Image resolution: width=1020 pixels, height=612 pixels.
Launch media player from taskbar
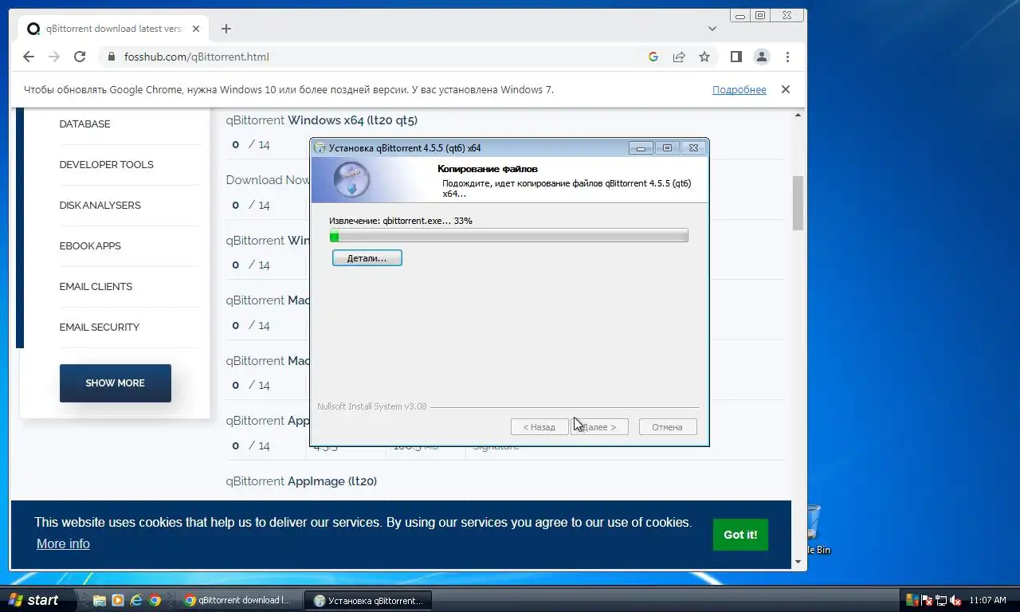118,600
